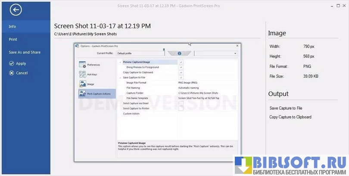Click the Apply checkmark icon
Screen dimensions: 349x176
[12, 64]
